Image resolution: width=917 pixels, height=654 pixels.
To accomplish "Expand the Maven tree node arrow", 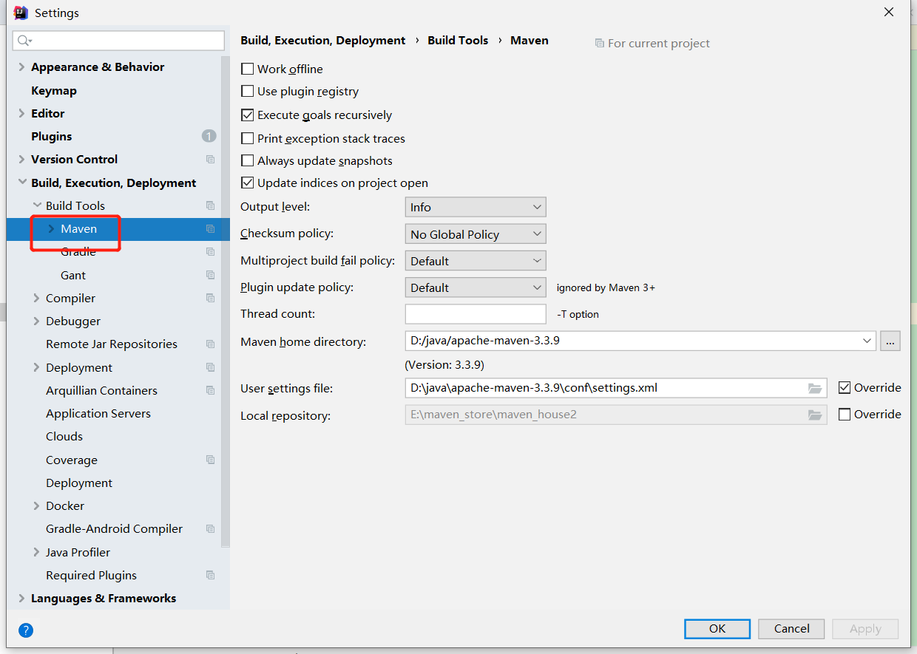I will [x=50, y=229].
